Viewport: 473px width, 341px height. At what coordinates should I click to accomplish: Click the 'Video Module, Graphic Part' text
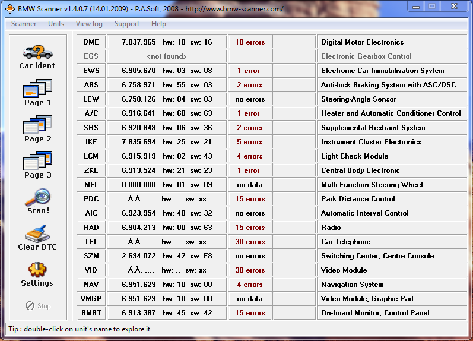click(x=367, y=299)
